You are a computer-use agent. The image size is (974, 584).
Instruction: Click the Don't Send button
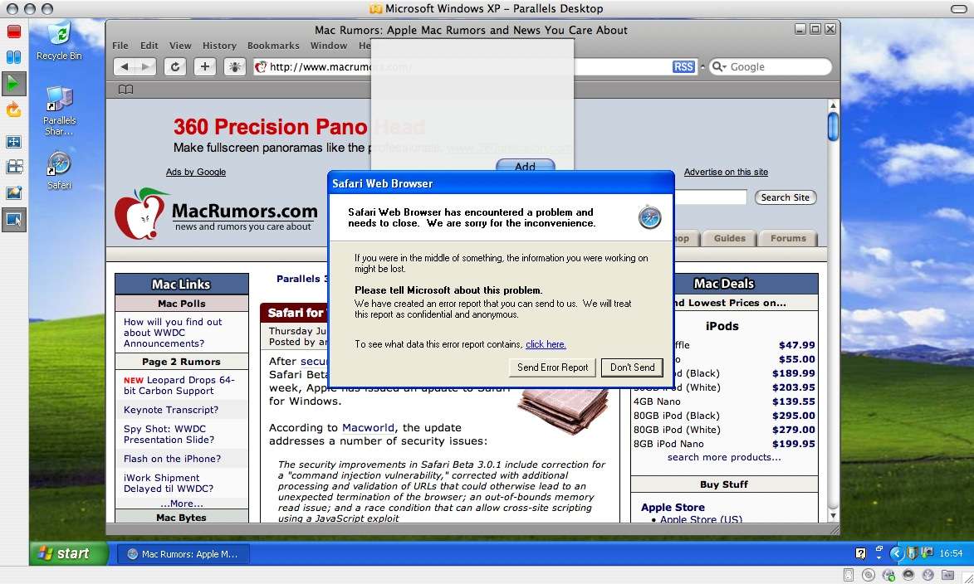(633, 367)
